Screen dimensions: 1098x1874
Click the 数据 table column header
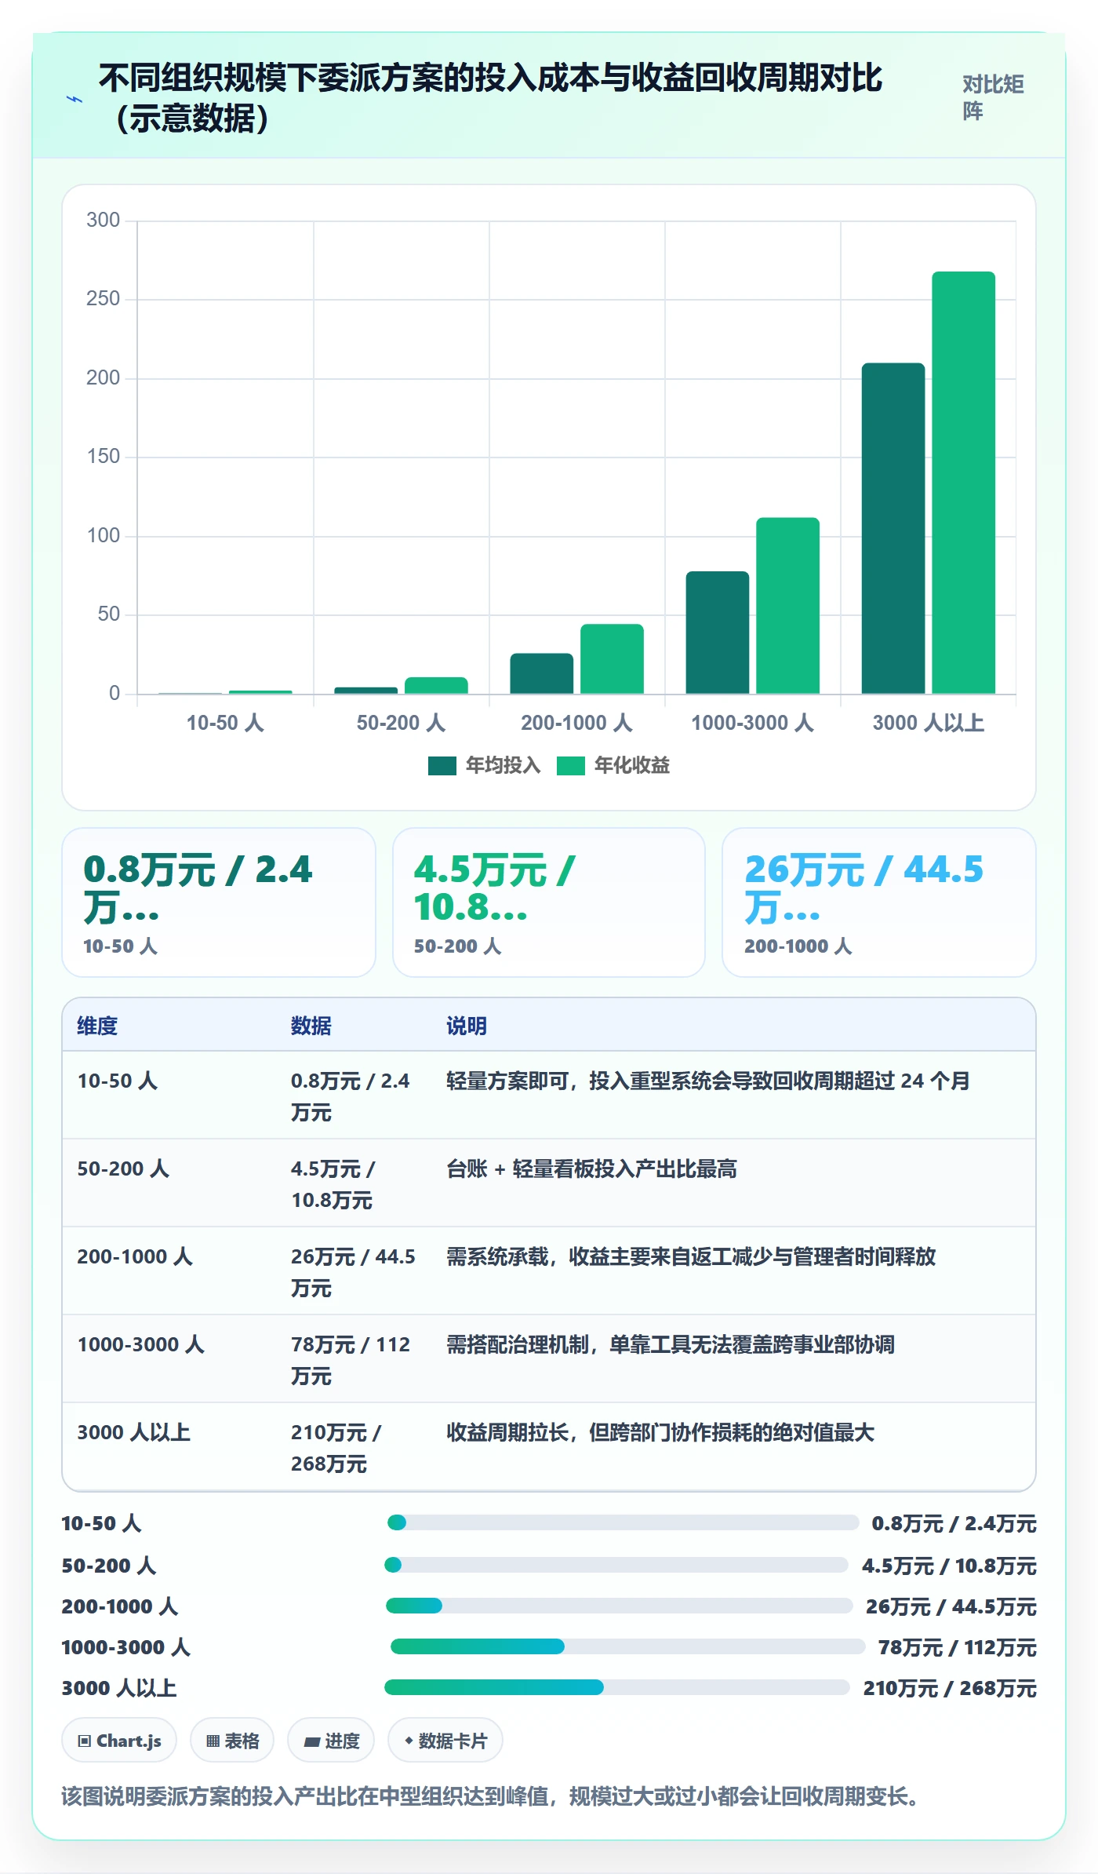[x=311, y=1026]
